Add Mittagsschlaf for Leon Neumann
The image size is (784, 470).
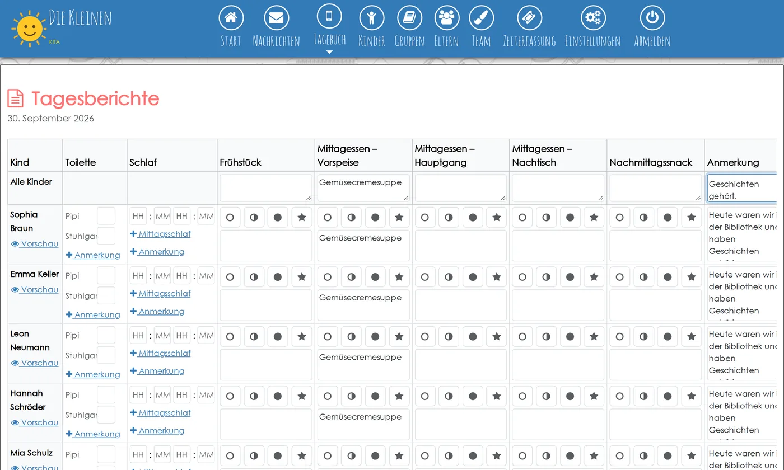161,353
